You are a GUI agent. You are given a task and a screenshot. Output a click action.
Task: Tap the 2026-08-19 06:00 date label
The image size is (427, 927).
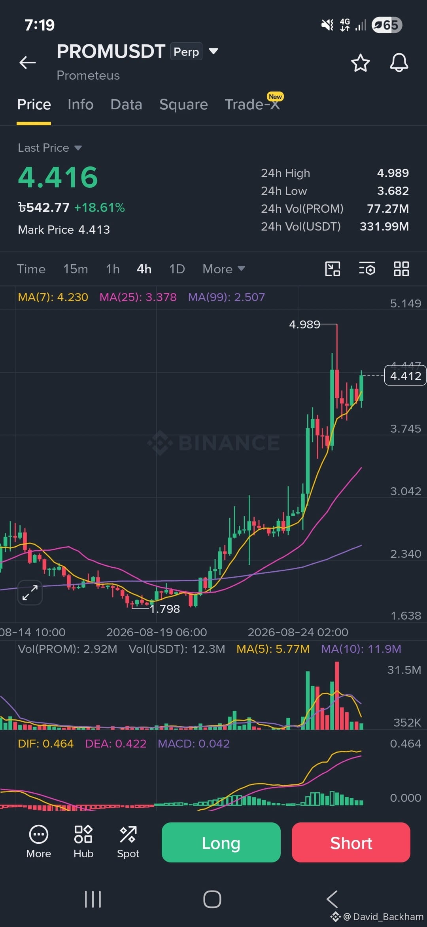(157, 632)
